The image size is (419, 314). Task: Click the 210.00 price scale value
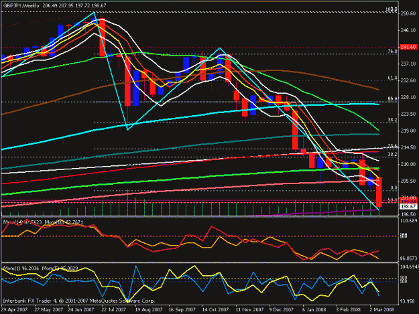click(x=408, y=164)
